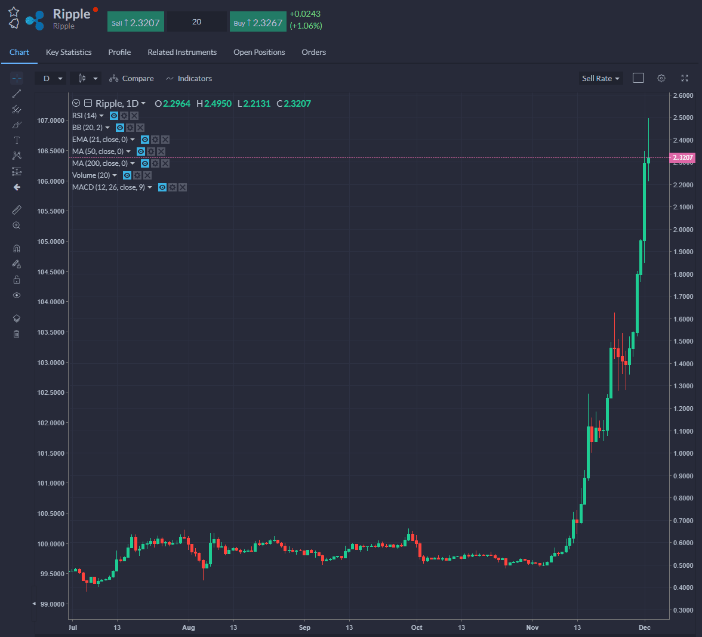The height and width of the screenshot is (637, 702).
Task: Pick the text annotation tool
Action: click(x=17, y=140)
